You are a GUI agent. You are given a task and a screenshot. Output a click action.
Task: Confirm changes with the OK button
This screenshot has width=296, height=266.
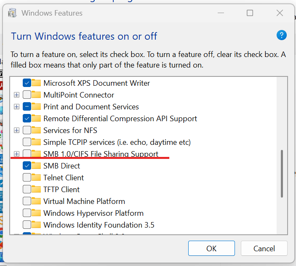point(211,248)
